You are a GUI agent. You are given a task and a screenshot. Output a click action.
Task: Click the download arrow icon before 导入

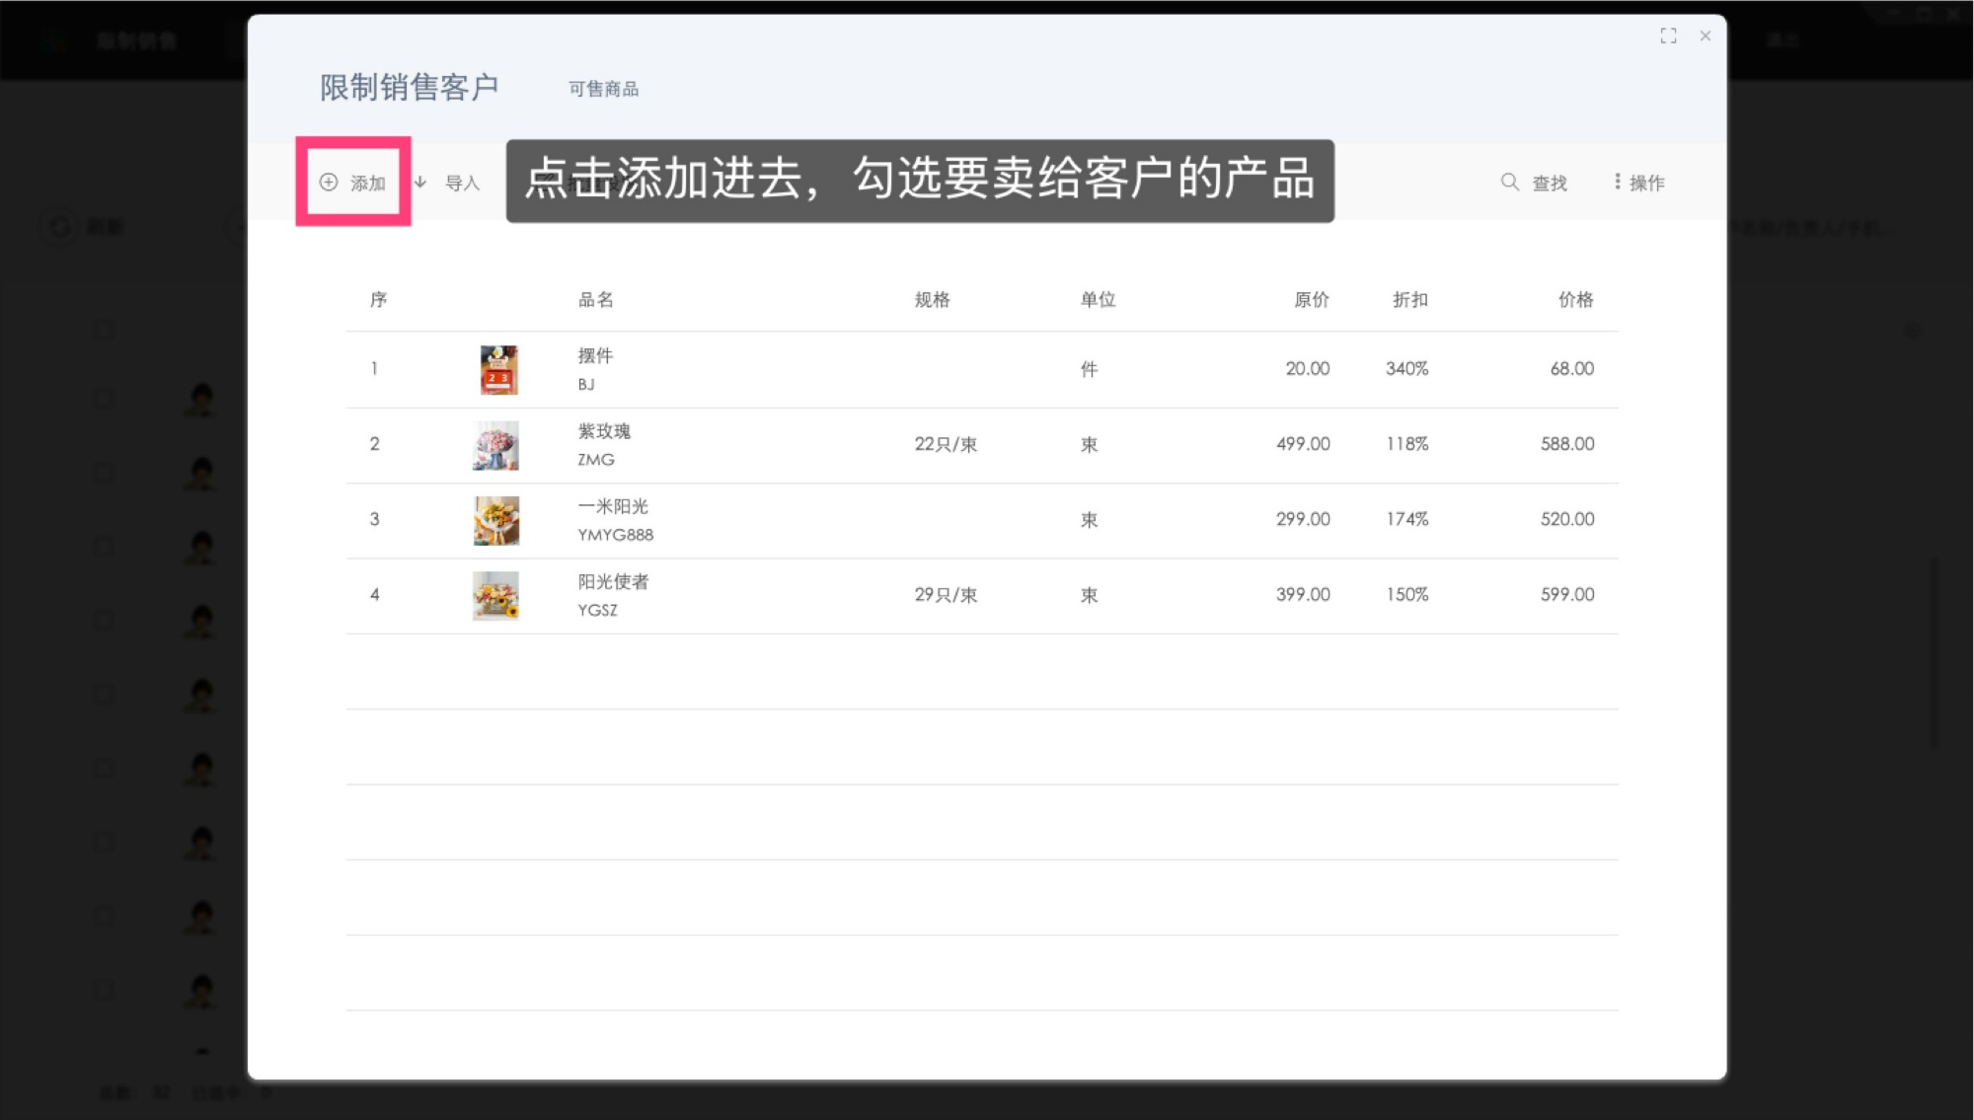[x=419, y=182]
